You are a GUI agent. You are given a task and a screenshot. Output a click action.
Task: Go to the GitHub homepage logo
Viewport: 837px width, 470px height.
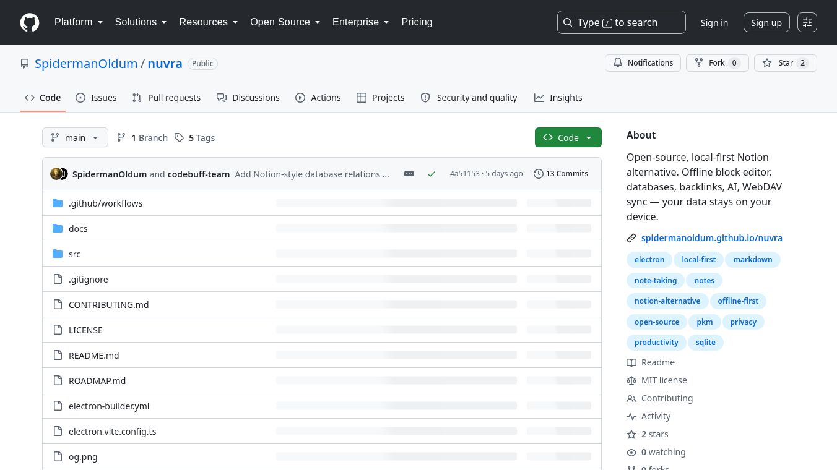(30, 22)
